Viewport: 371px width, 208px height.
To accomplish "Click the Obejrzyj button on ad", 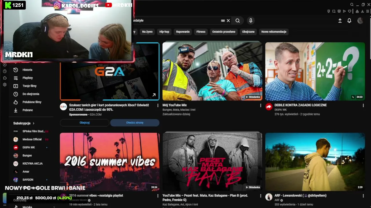I will 85,122.
